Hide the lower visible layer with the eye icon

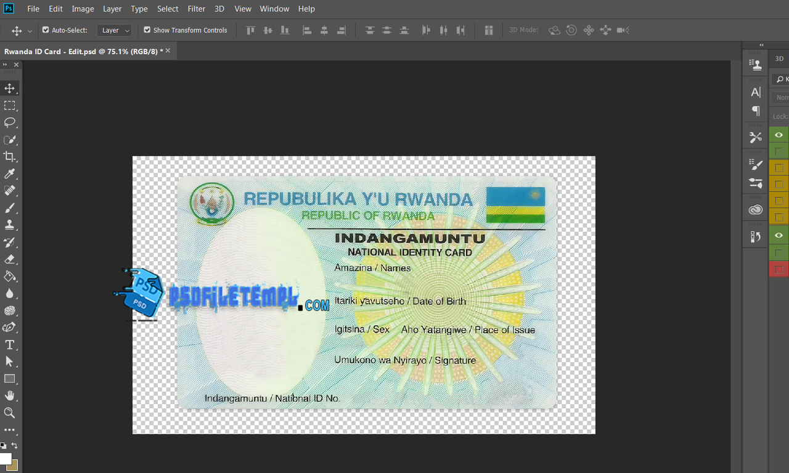(x=779, y=235)
